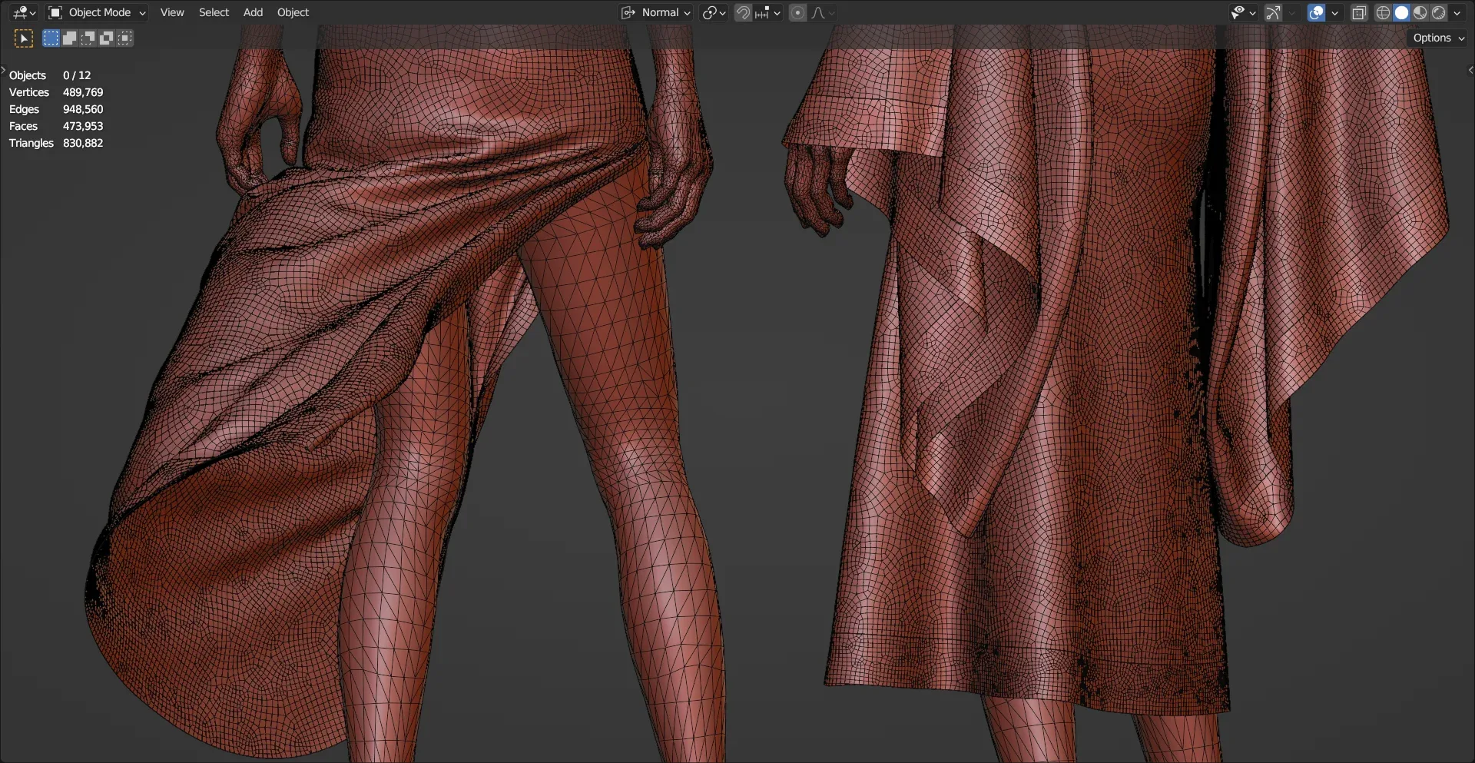
Task: Open shading options dropdown arrow
Action: tap(1457, 12)
